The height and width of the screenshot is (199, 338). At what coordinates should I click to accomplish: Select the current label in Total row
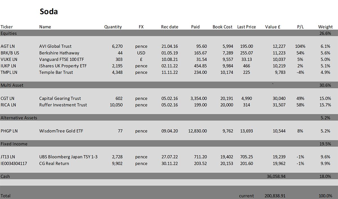pyautogui.click(x=246, y=196)
